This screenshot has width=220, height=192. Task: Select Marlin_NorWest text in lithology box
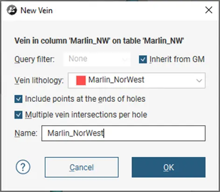pos(116,80)
